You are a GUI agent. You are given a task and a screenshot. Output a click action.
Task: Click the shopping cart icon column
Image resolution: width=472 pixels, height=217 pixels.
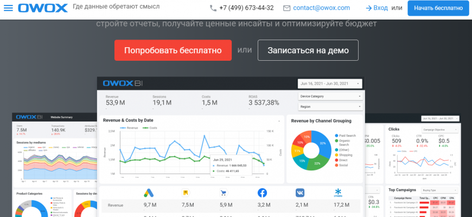[224, 193]
